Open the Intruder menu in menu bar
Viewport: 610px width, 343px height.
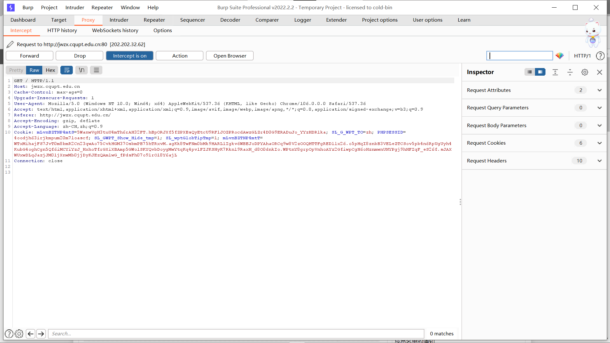click(75, 7)
